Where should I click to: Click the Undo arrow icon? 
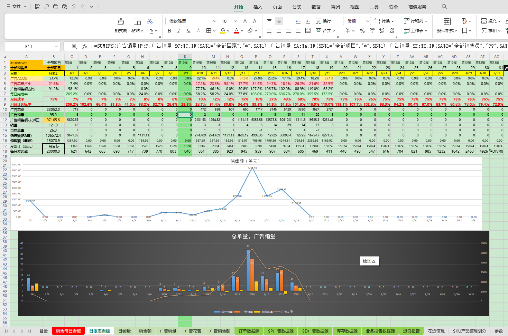tap(74, 7)
